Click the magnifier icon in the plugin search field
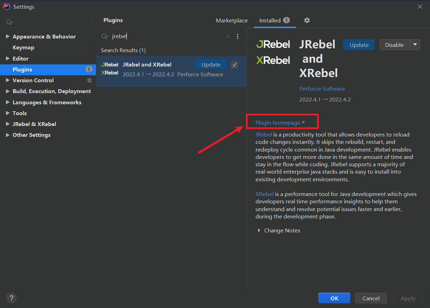The width and height of the screenshot is (430, 308). pos(104,36)
